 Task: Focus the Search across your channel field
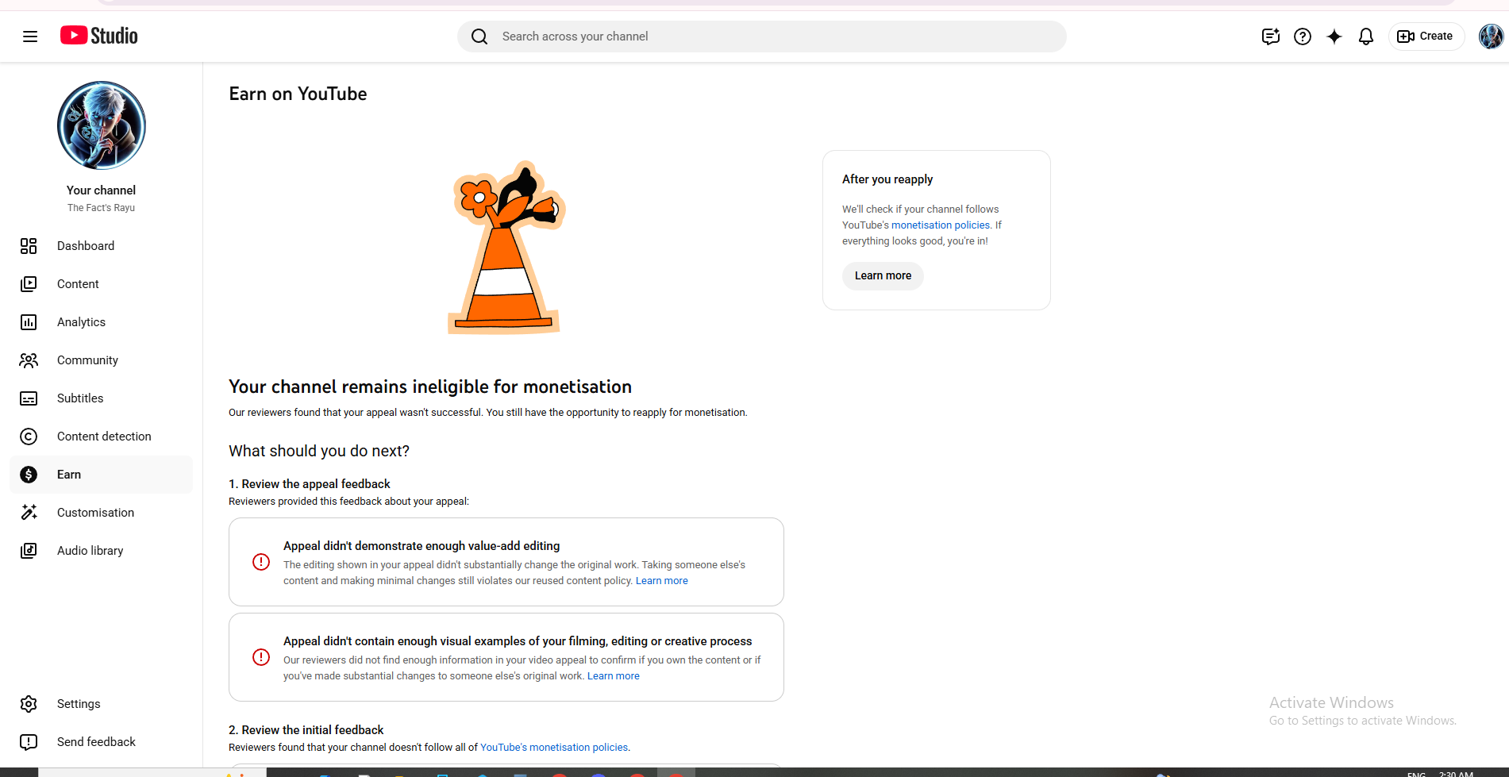coord(762,37)
